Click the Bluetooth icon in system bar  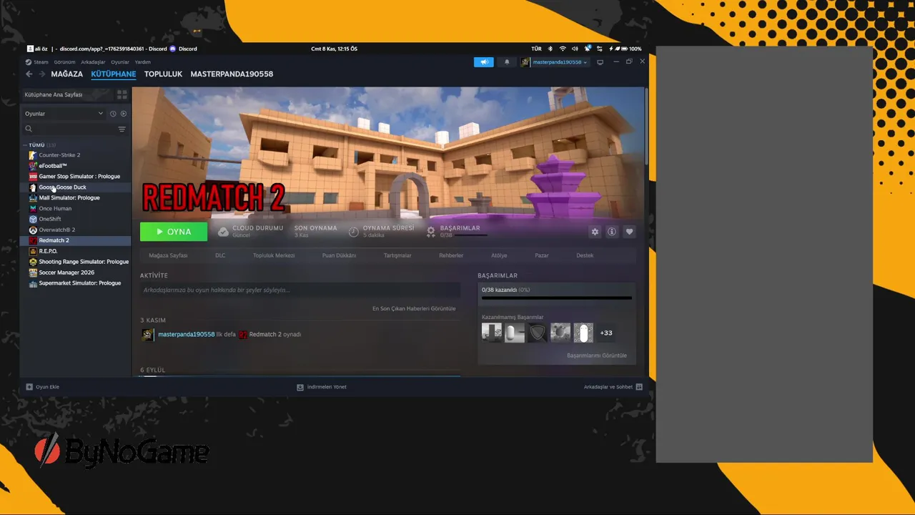(550, 49)
